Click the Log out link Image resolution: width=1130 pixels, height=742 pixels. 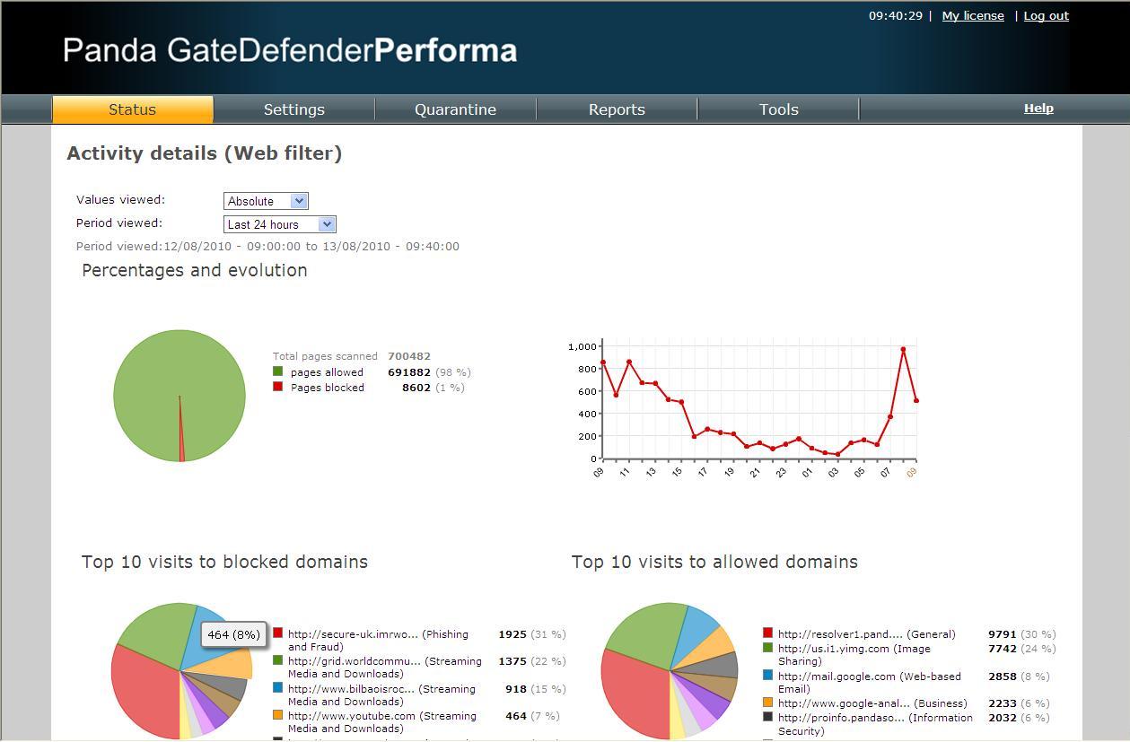pos(1046,16)
